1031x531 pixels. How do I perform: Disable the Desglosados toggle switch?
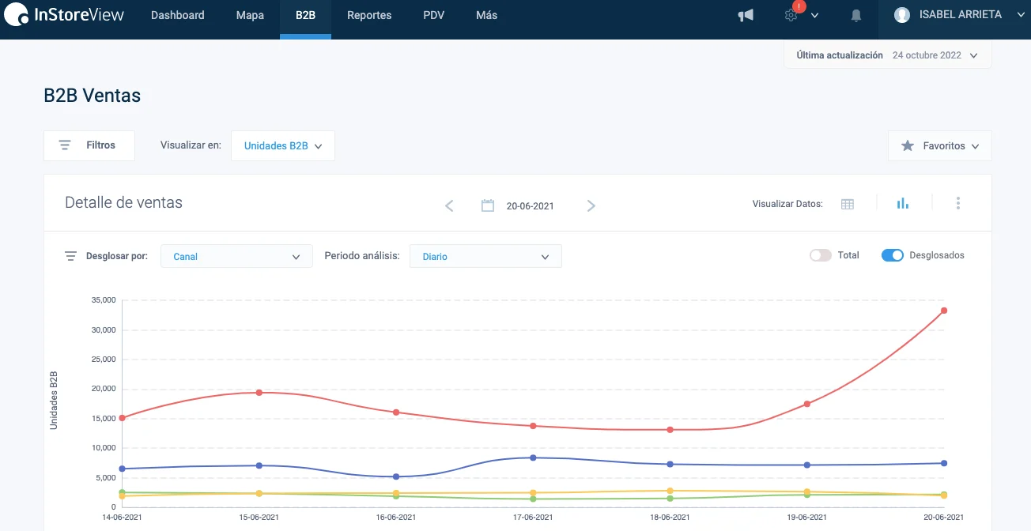(893, 255)
